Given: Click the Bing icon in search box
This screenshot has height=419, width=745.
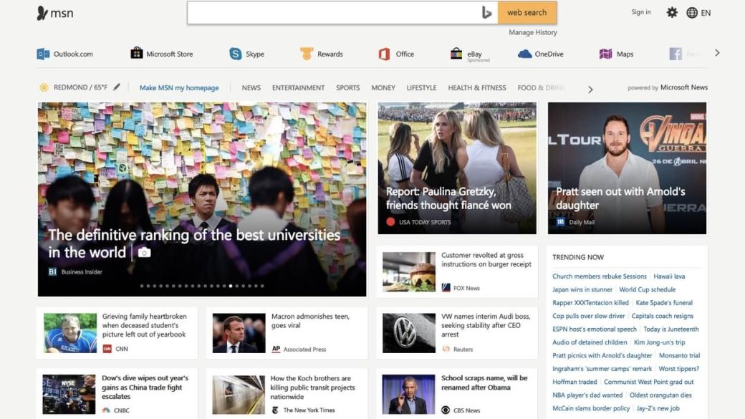Looking at the screenshot, I should coord(486,13).
